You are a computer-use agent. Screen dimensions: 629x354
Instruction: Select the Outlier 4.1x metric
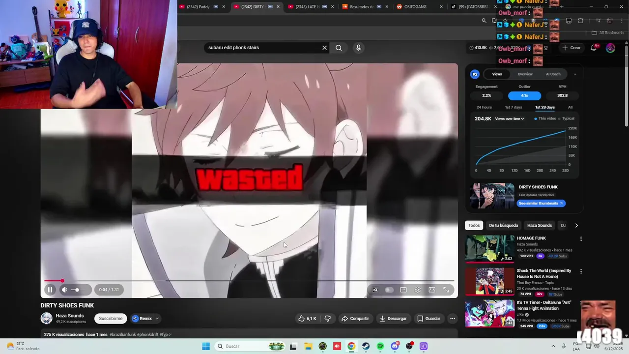(524, 95)
